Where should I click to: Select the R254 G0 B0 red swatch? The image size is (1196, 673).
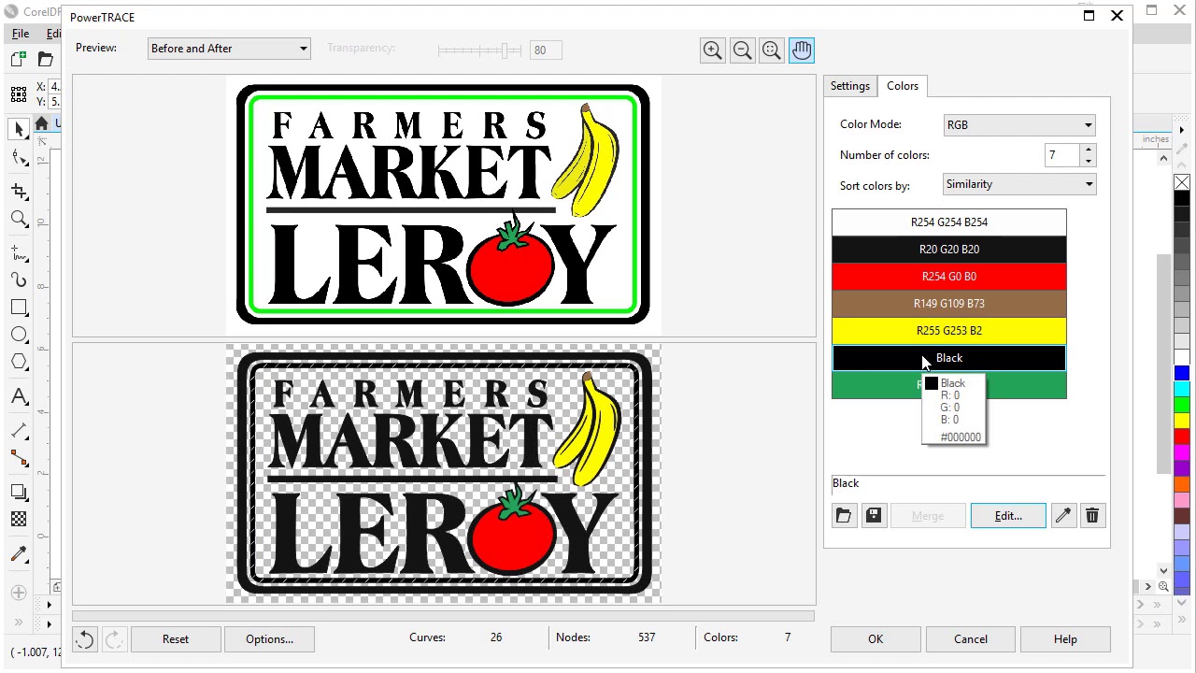(x=949, y=277)
